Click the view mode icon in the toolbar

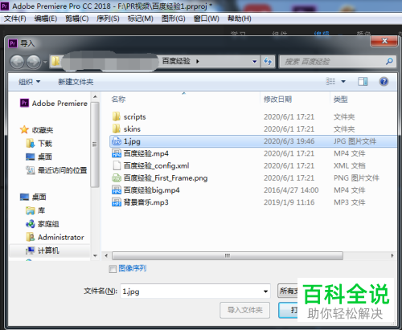[x=330, y=81]
